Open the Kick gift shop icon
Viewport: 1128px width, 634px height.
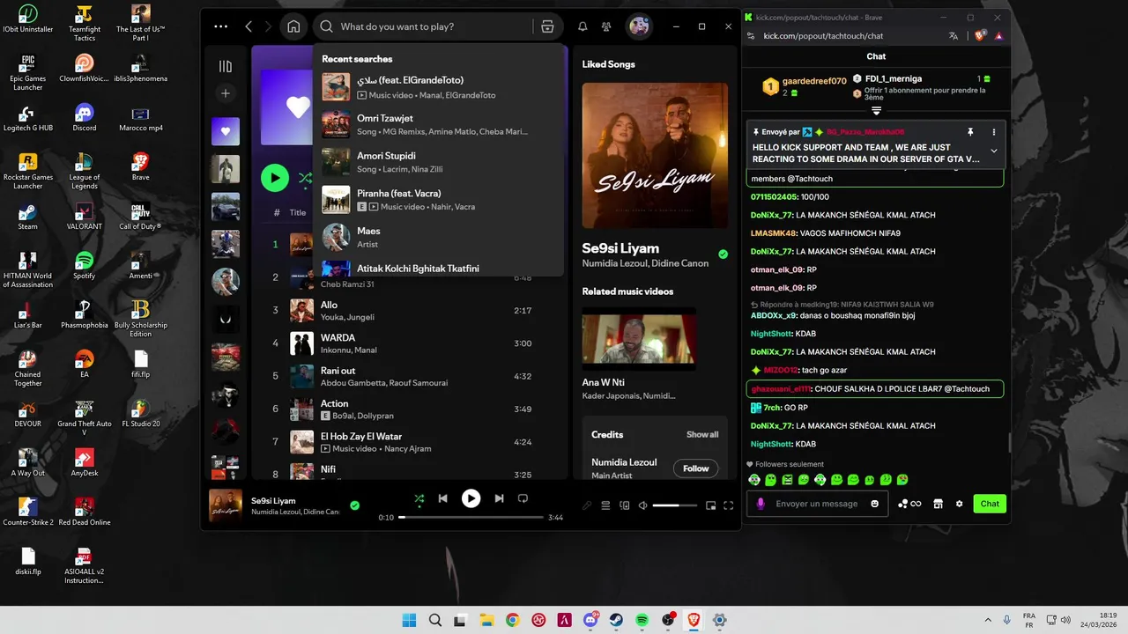[x=939, y=504]
